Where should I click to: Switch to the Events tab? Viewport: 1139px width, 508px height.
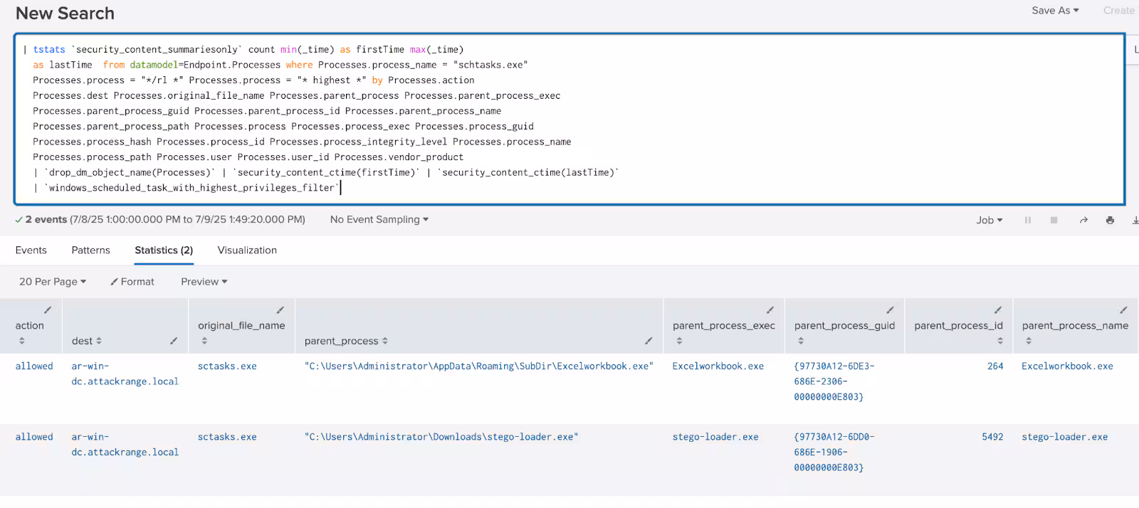31,250
